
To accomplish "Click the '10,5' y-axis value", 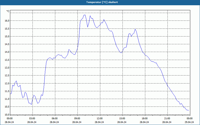I will (x=7, y=107).
